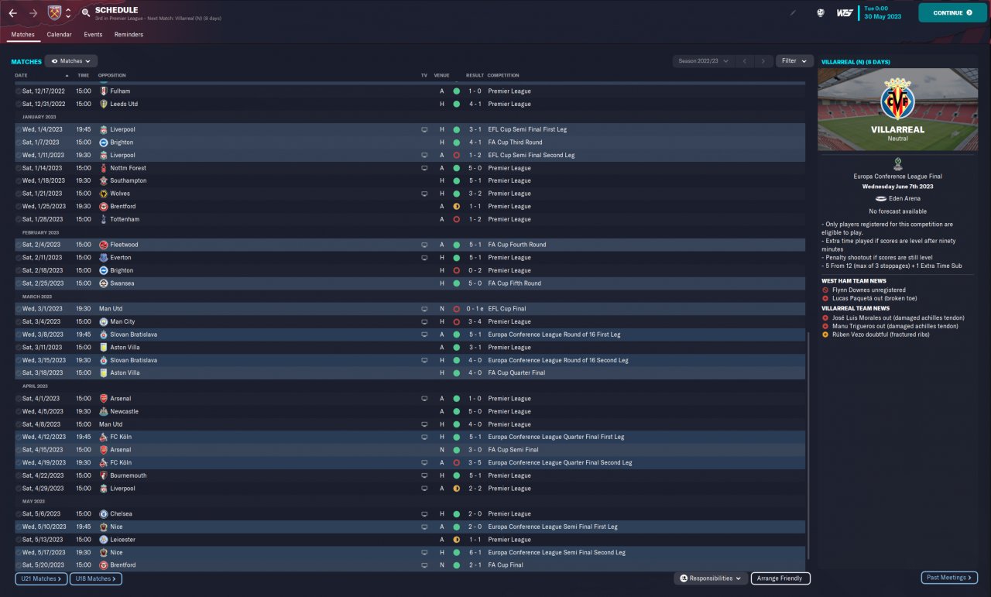Viewport: 991px width, 597px height.
Task: Click the Europa Conference League trophy icon
Action: click(x=897, y=164)
